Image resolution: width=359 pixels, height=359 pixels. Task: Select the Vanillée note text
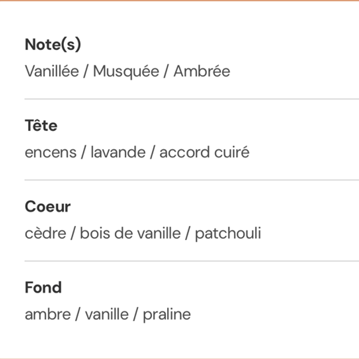52,72
